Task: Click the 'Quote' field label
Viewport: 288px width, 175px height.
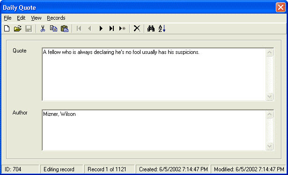Action: (20, 51)
